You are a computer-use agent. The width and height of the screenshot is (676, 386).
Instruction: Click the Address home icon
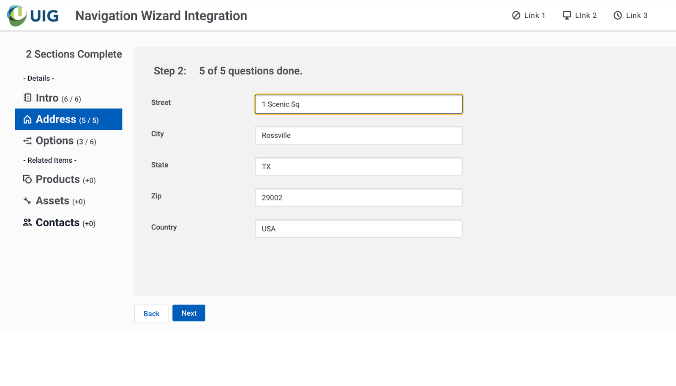27,120
